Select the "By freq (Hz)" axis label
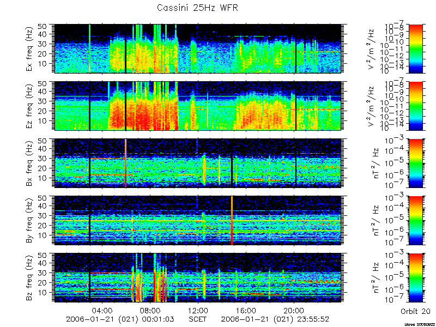 30,221
